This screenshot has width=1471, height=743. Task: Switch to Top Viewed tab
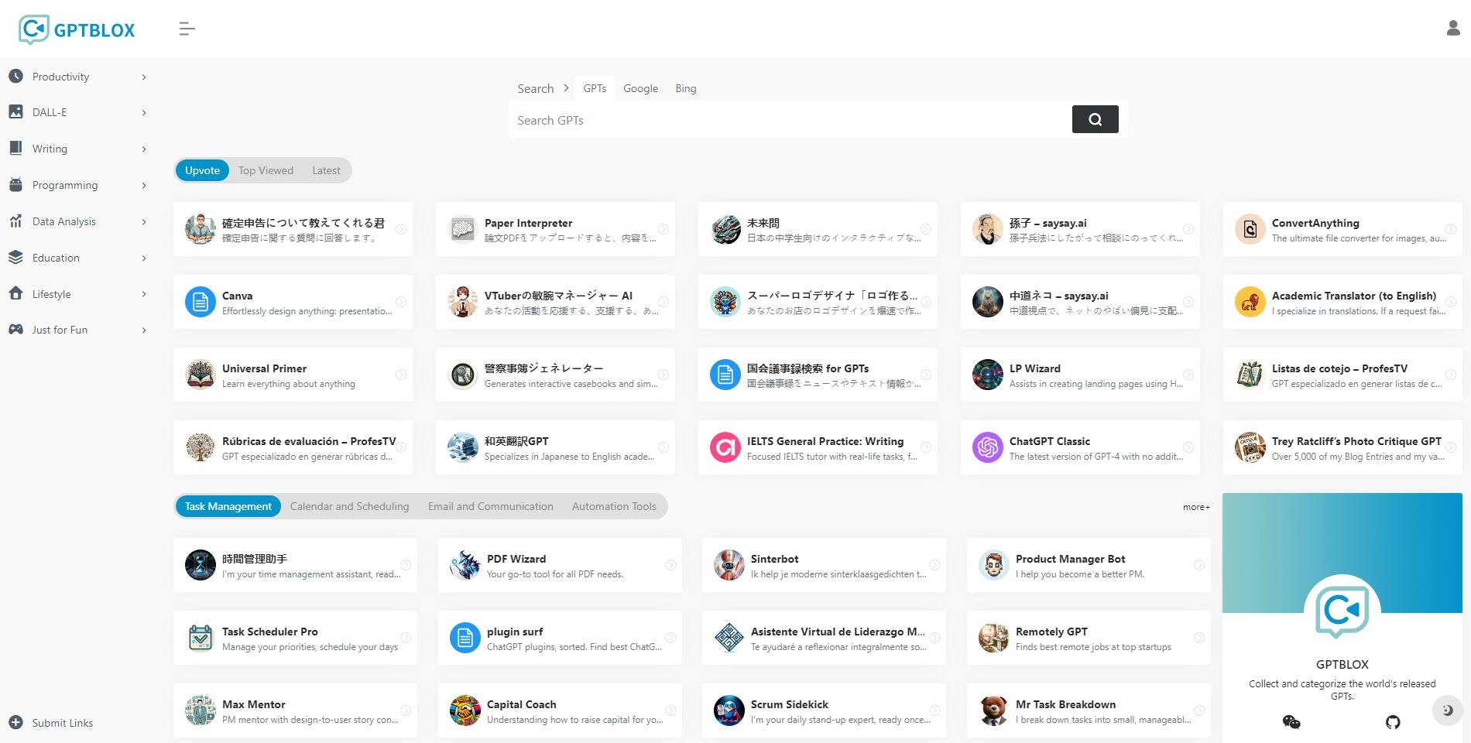point(266,170)
